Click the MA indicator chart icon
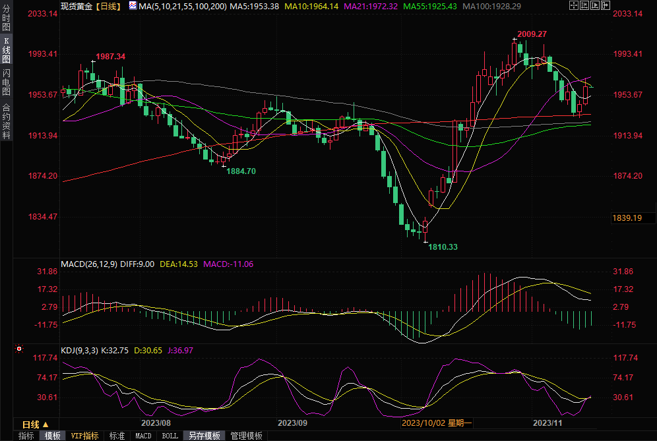Viewport: 657px width, 441px height. 132,6
